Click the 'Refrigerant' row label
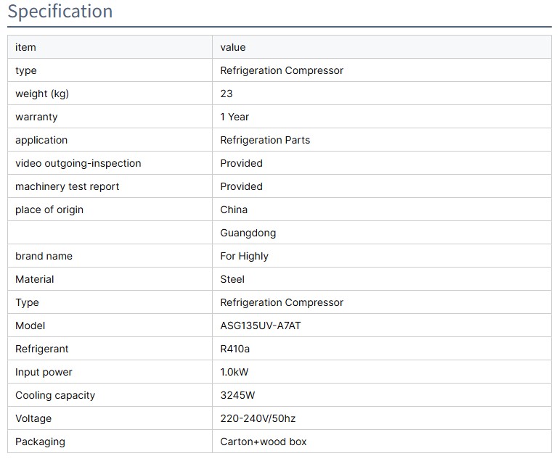The width and height of the screenshot is (559, 464). click(x=42, y=349)
